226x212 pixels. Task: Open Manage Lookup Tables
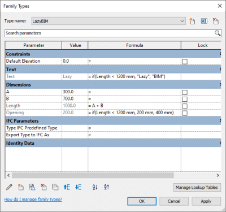click(197, 188)
